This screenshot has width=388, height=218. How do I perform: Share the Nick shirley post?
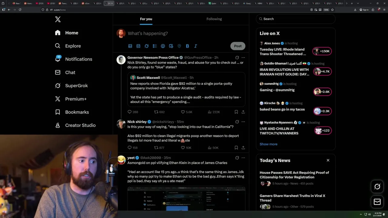(243, 148)
